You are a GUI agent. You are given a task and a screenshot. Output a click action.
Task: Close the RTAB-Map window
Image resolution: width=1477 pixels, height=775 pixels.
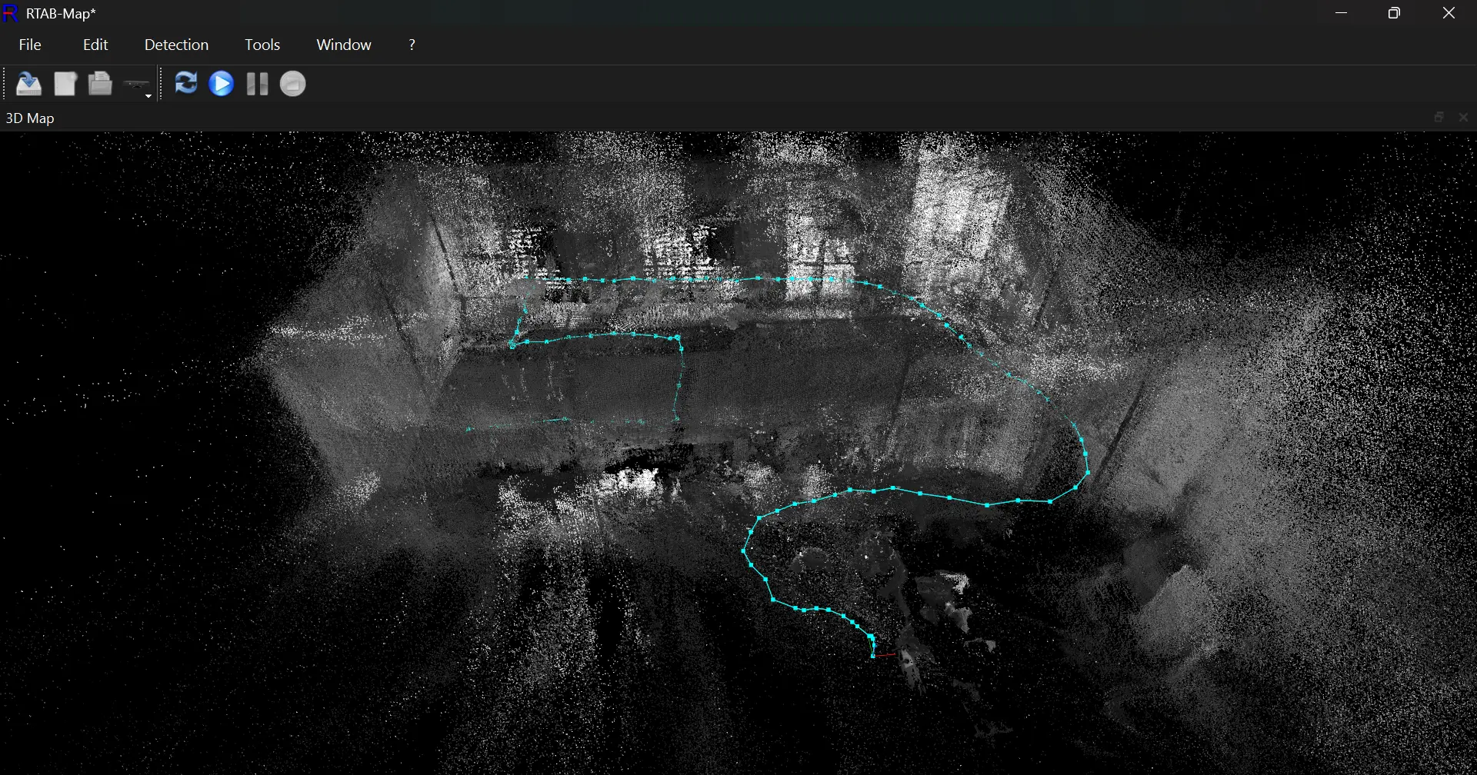pyautogui.click(x=1449, y=13)
